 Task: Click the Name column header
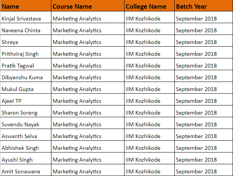pyautogui.click(x=25, y=6)
